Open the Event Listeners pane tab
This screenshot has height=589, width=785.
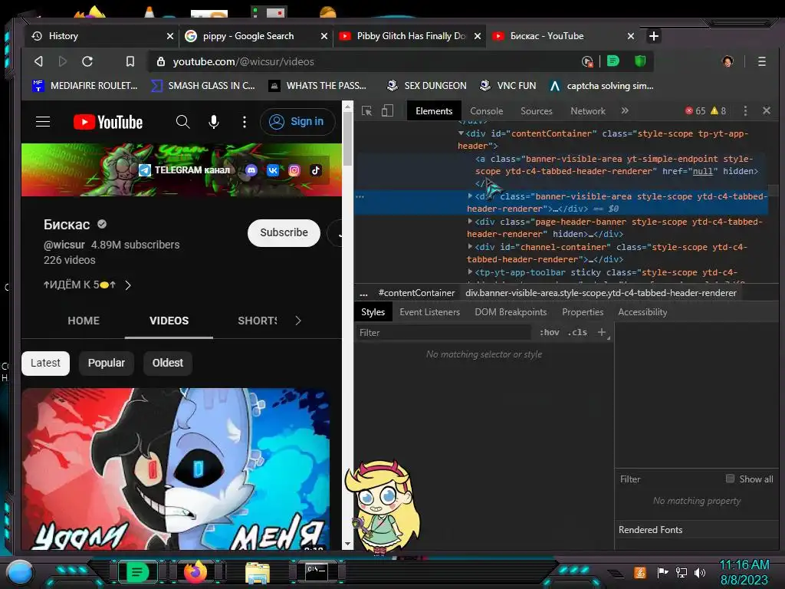429,312
